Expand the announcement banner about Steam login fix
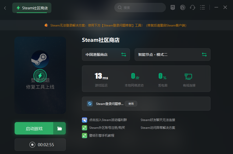 coord(116,25)
